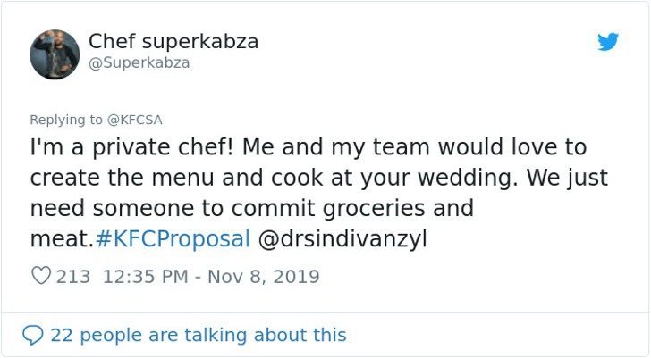Open the @drsindivanzyl mention

347,240
